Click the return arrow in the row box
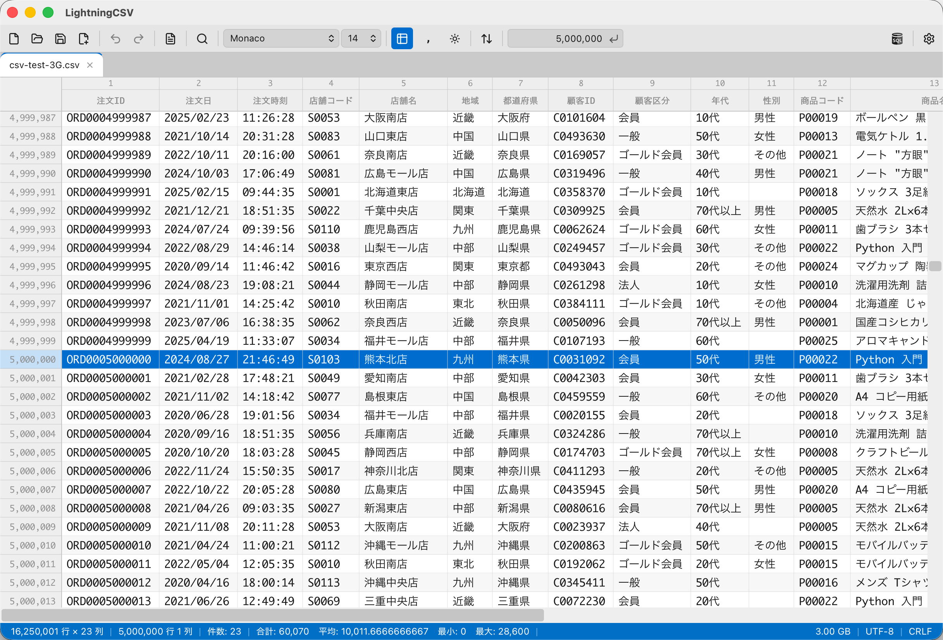This screenshot has width=943, height=640. (614, 39)
